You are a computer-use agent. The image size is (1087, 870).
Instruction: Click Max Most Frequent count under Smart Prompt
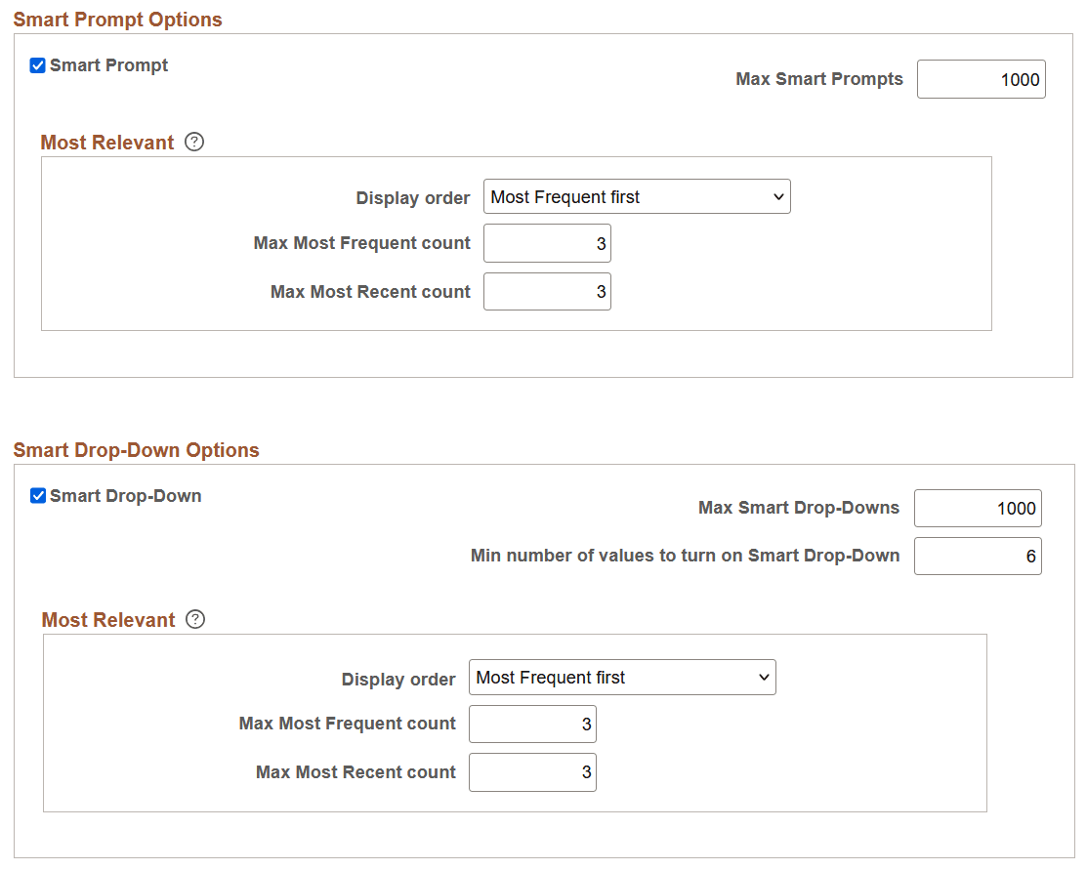547,243
